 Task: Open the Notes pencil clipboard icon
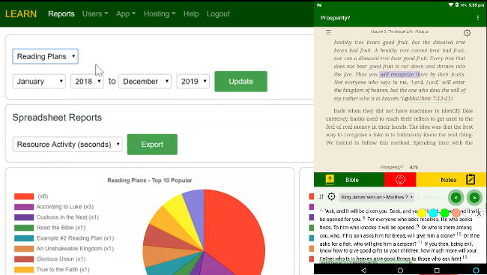pyautogui.click(x=471, y=180)
